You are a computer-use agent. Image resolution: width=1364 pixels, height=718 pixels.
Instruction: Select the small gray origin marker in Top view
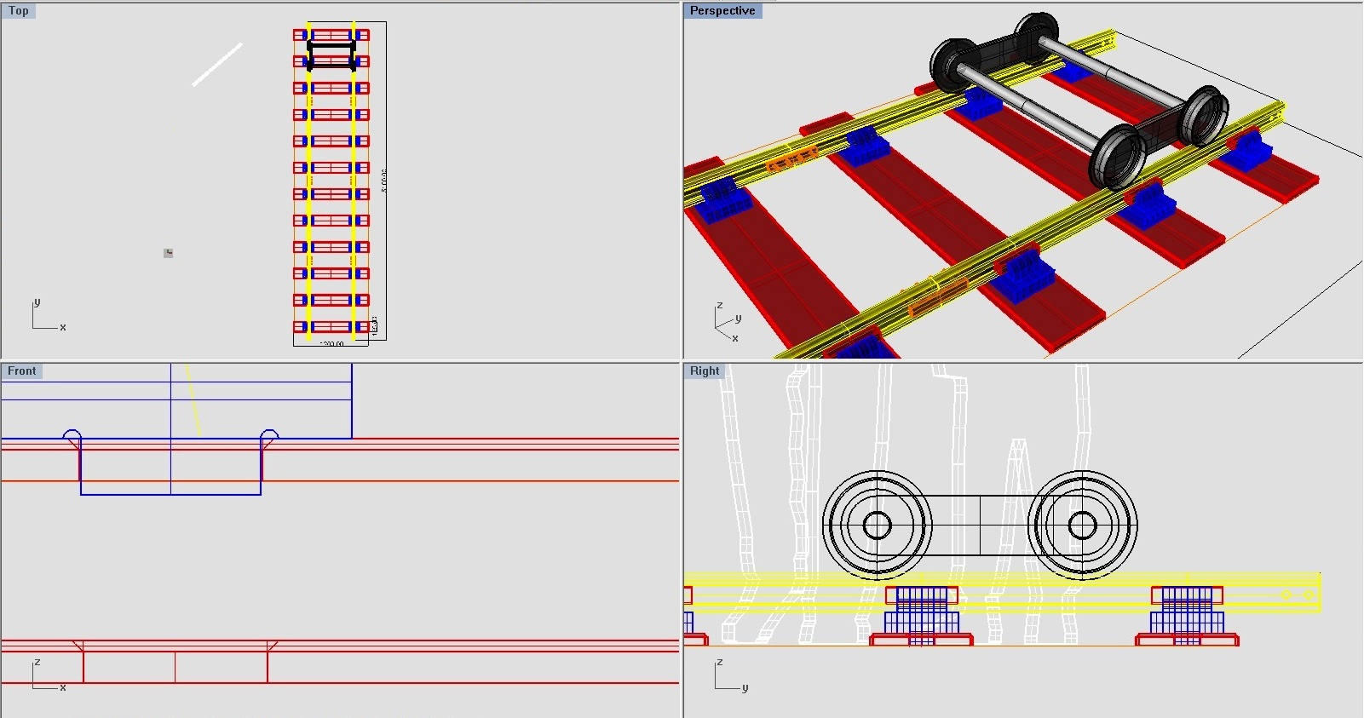169,253
